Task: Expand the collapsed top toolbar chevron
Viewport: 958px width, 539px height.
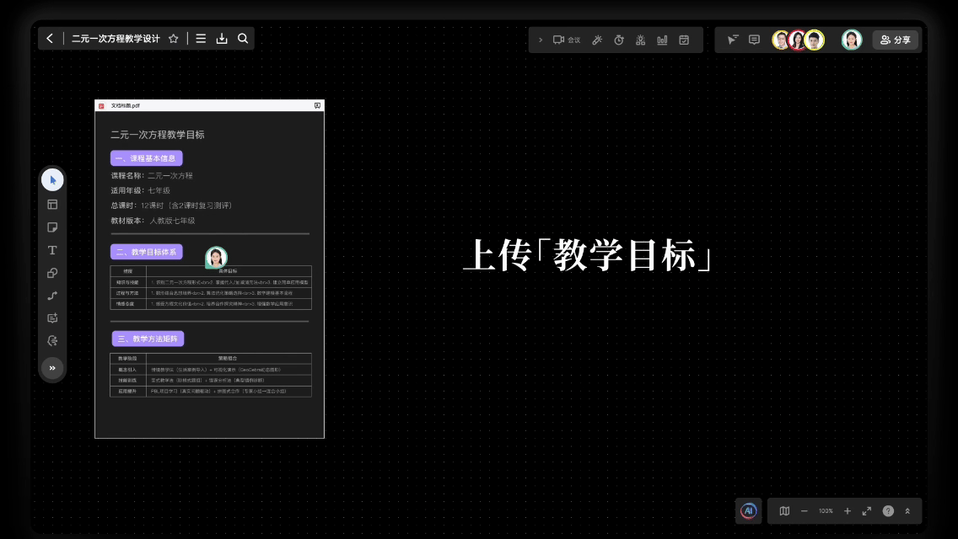Action: tap(540, 40)
